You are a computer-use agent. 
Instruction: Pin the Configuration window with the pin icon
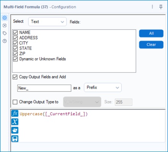161,7
